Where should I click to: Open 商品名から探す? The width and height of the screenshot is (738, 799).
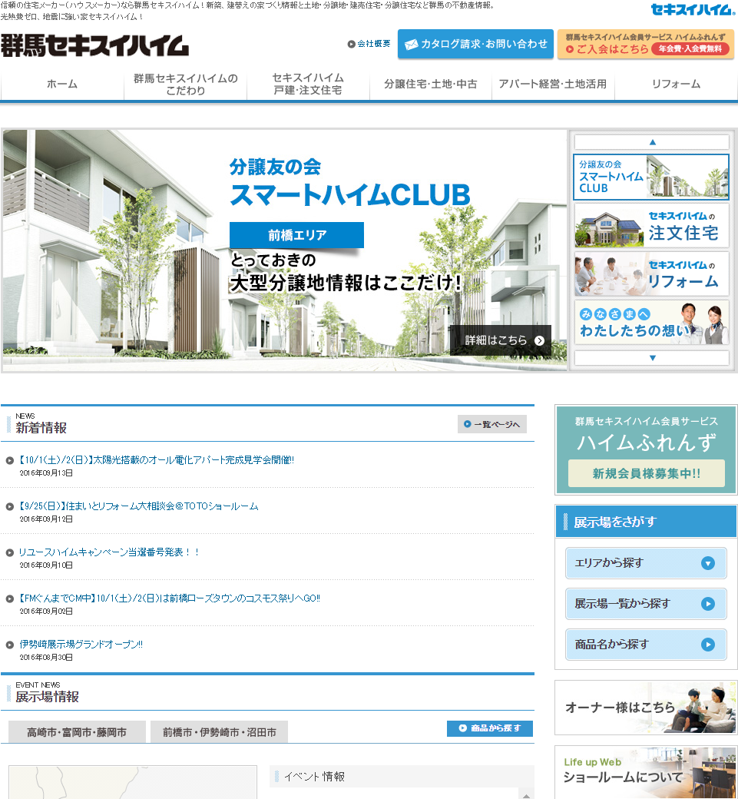[x=646, y=645]
